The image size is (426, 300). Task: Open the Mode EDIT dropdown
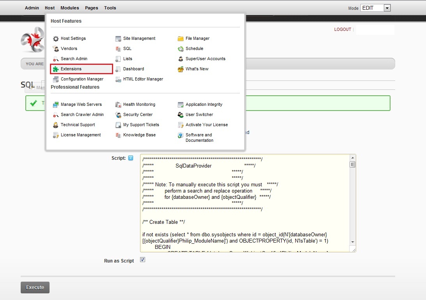coord(387,7)
